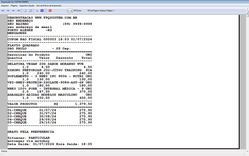
Task: Click GRATO PELA PREFERENCIA message
Action: click(31, 132)
